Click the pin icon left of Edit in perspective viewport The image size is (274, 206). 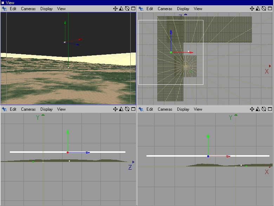pos(4,9)
